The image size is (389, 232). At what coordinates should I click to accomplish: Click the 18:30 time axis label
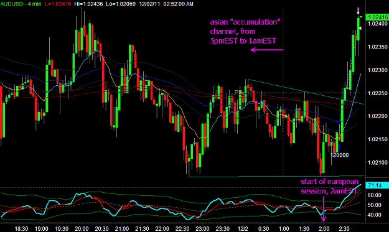tap(21, 228)
